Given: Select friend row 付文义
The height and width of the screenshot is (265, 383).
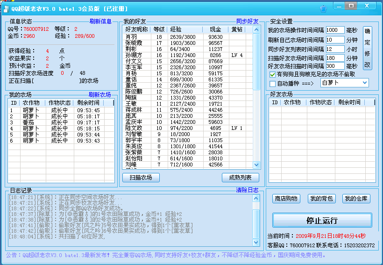Looking at the screenshot, I should tap(188, 61).
